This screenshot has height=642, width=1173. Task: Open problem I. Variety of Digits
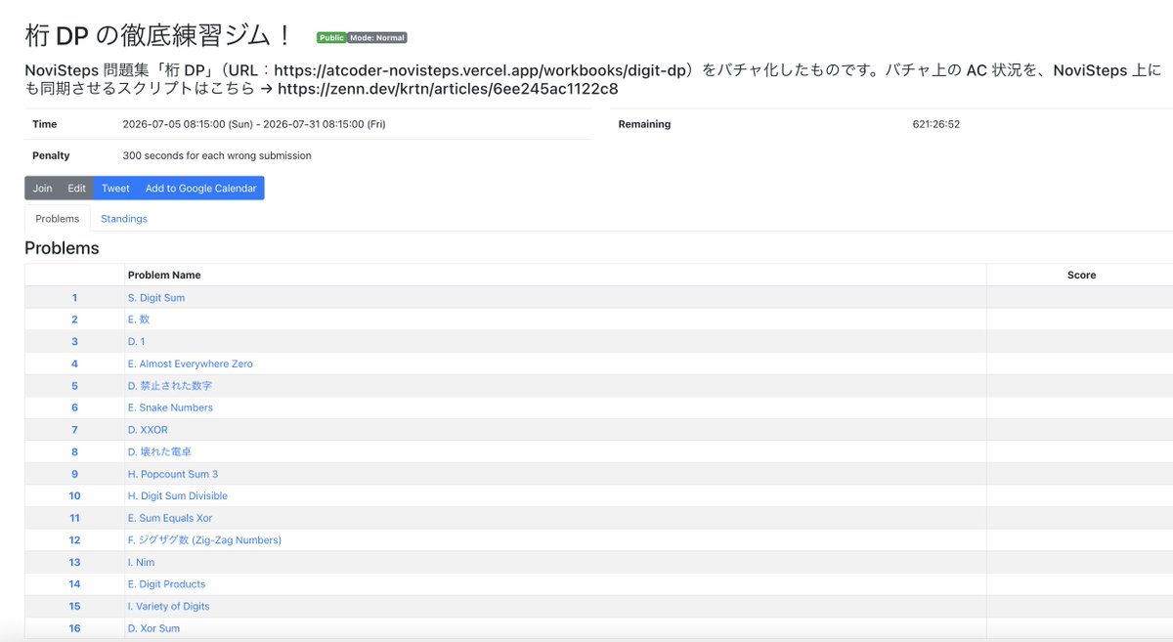(168, 606)
